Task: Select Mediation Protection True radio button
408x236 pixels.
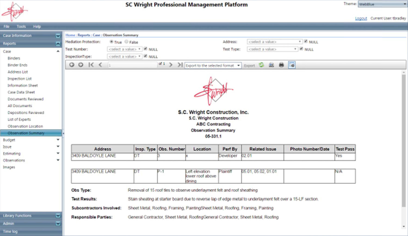Action: [x=112, y=42]
